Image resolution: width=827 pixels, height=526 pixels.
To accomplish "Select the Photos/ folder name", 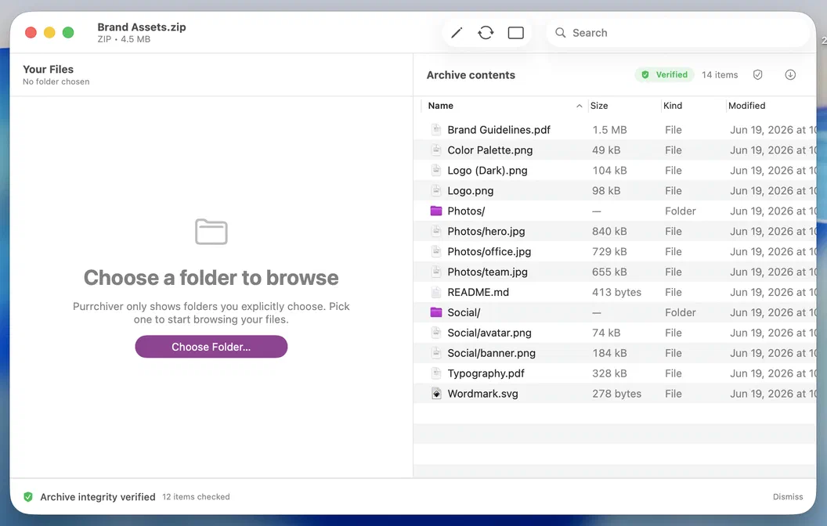I will click(x=466, y=211).
